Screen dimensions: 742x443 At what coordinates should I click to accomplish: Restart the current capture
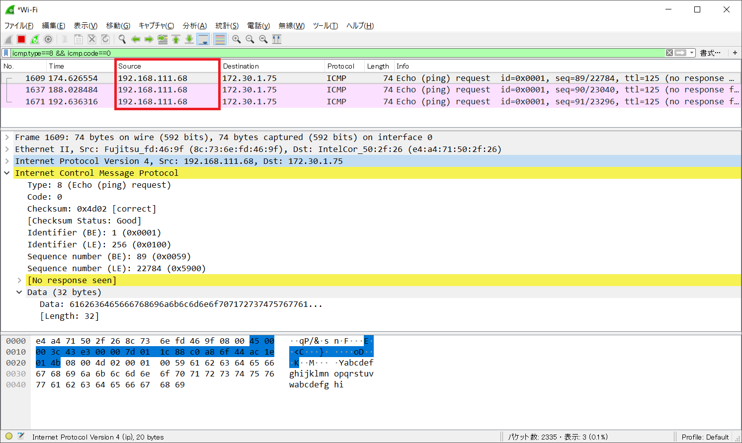(35, 39)
